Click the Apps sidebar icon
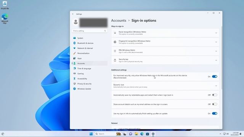 pos(74,58)
